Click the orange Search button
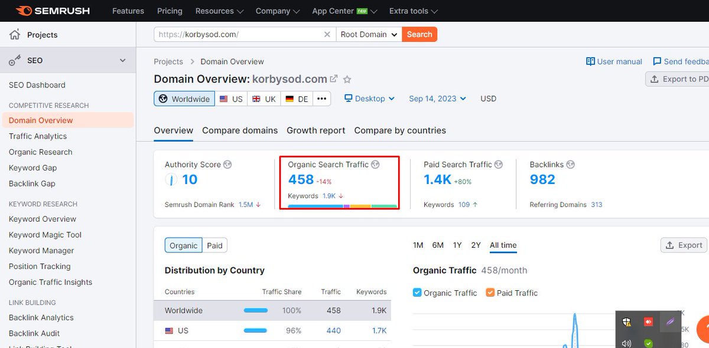Image resolution: width=709 pixels, height=348 pixels. click(x=419, y=34)
